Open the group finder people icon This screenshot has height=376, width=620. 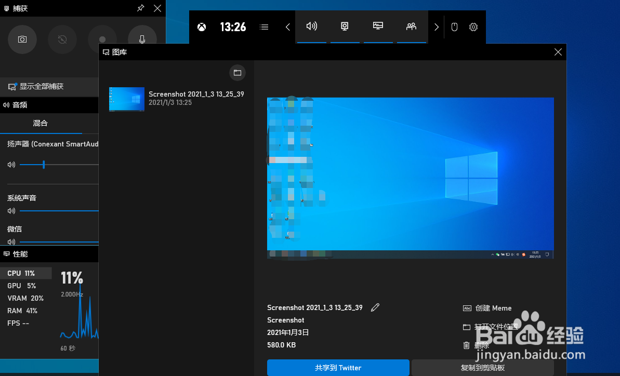pyautogui.click(x=412, y=26)
